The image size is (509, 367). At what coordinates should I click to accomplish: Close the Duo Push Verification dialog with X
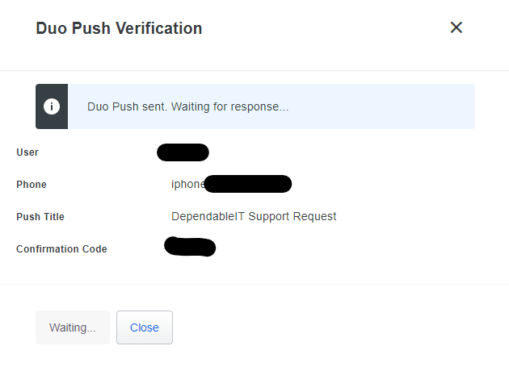tap(456, 27)
